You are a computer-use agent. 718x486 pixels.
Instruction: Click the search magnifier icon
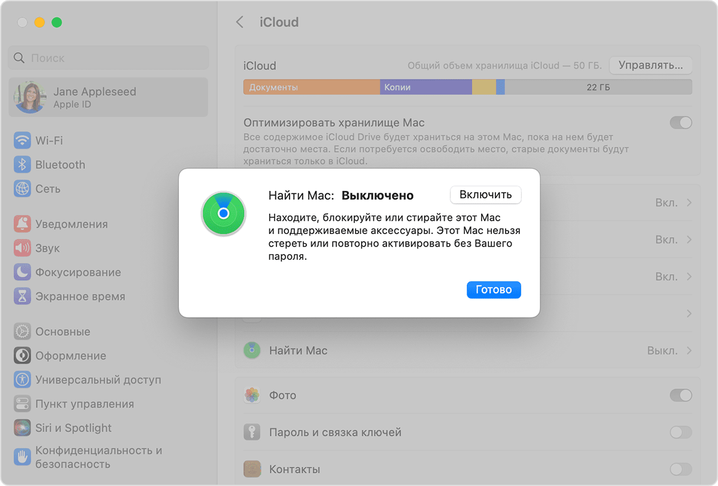19,58
